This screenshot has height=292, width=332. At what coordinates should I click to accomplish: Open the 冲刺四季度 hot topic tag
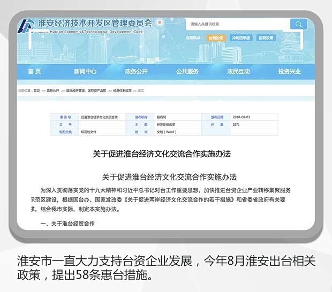[x=241, y=38]
